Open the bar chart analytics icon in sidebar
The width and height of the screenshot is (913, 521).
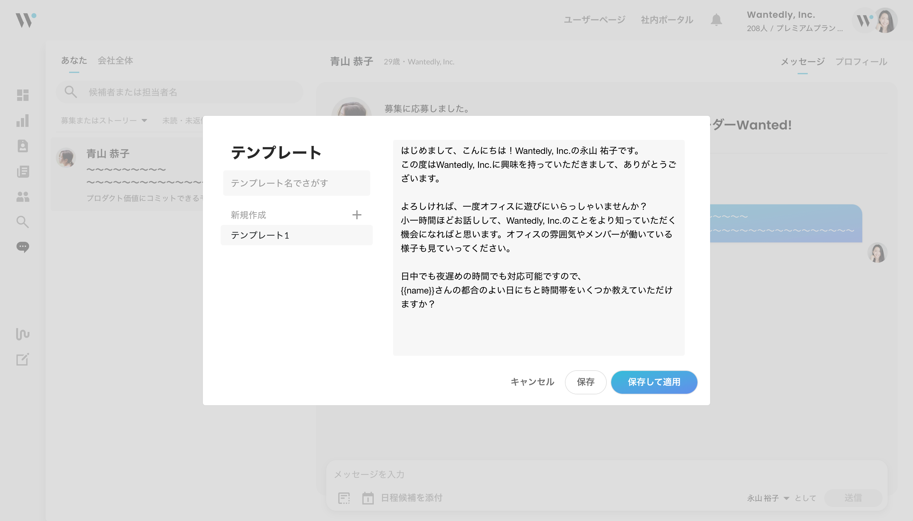[x=23, y=121]
